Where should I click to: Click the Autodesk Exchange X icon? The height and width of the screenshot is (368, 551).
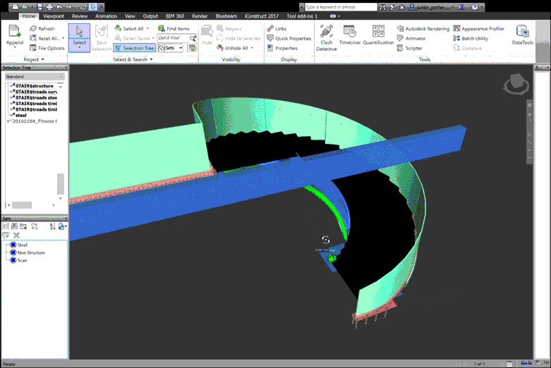(461, 7)
